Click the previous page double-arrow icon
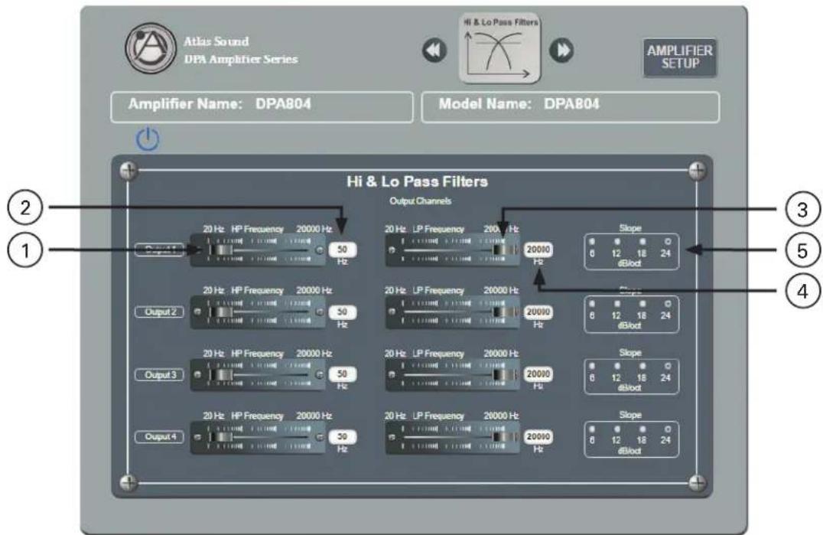Image resolution: width=823 pixels, height=535 pixels. (434, 51)
